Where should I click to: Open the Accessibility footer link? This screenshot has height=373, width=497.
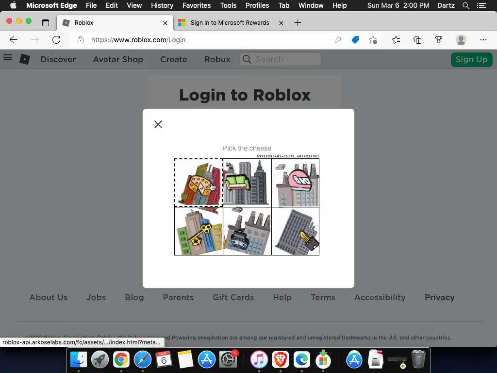(380, 297)
